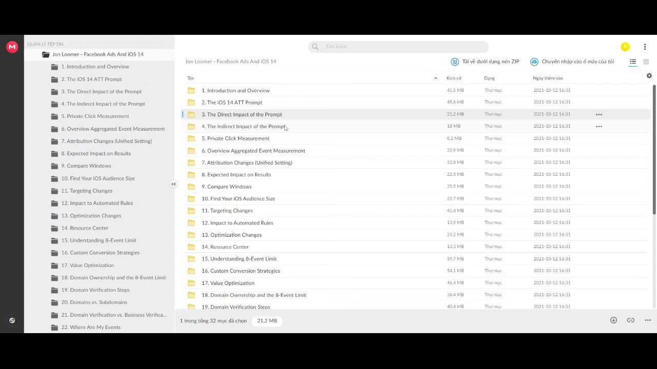Viewport: 657px width, 369px height.
Task: Select list row 6. Overview Aggregated Event Measurement
Action: (416, 151)
